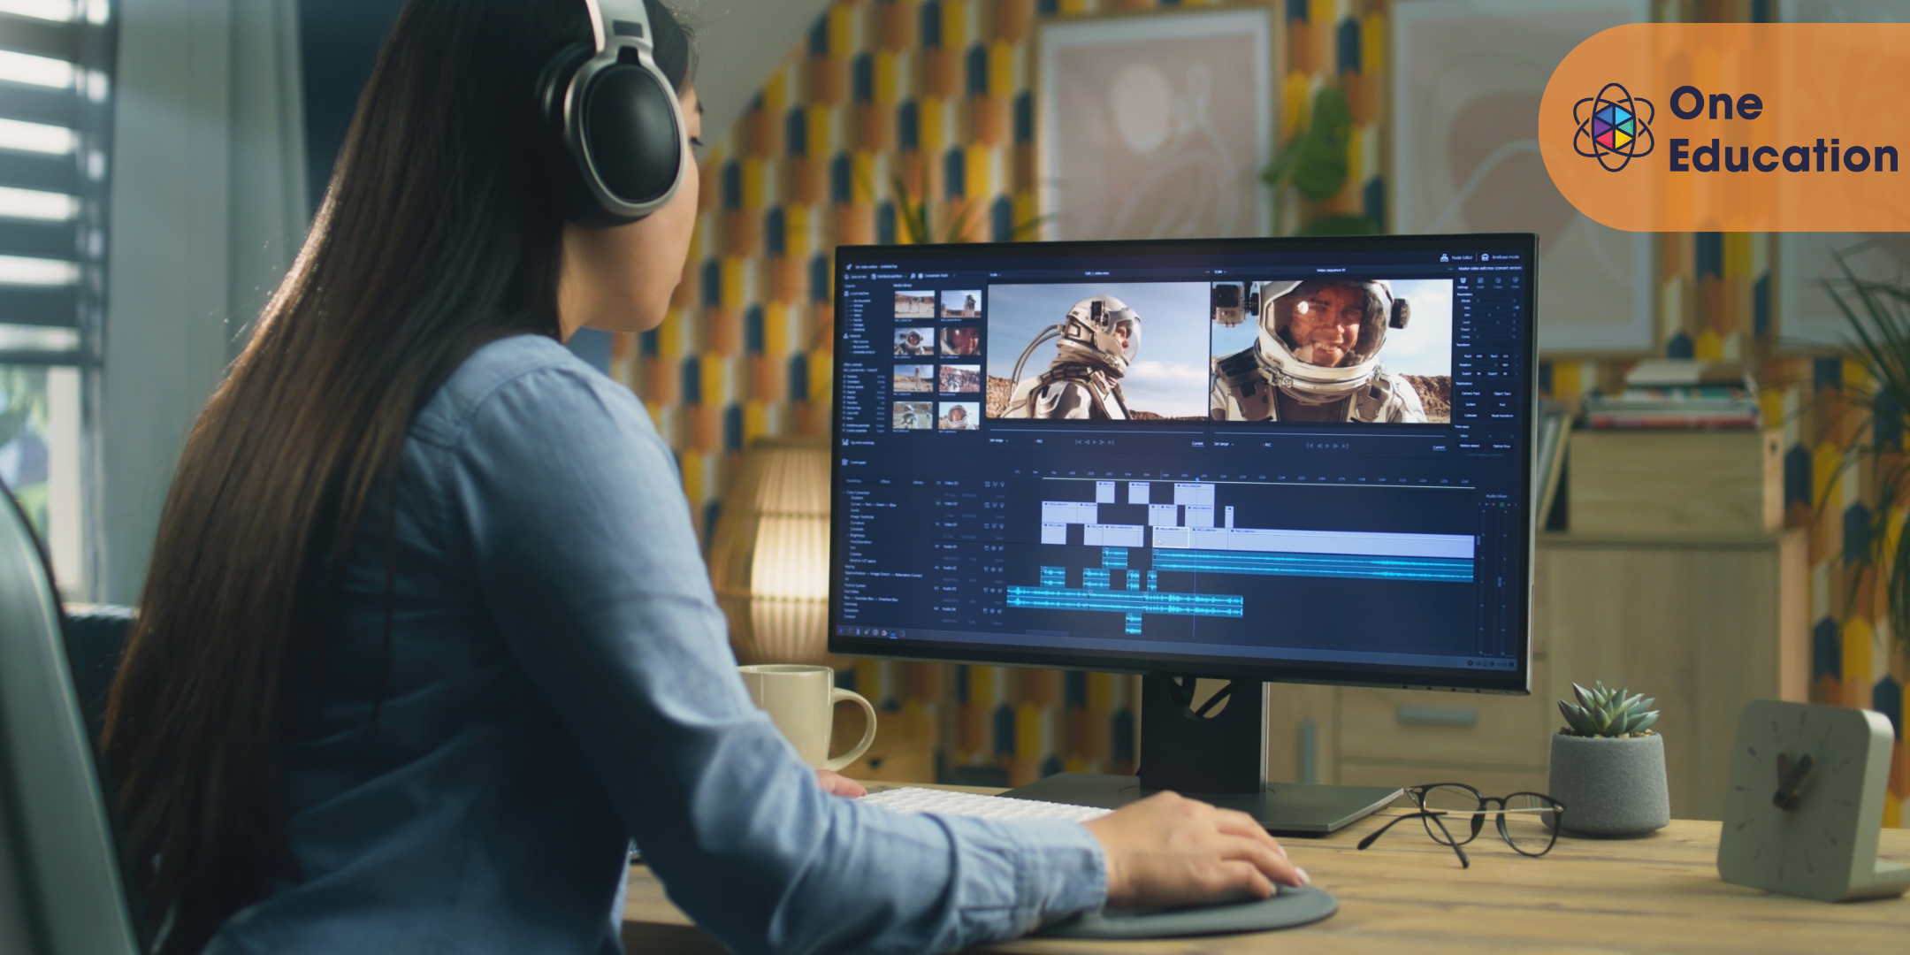This screenshot has height=955, width=1910.
Task: Jump to start in source viewer
Action: tap(1079, 442)
